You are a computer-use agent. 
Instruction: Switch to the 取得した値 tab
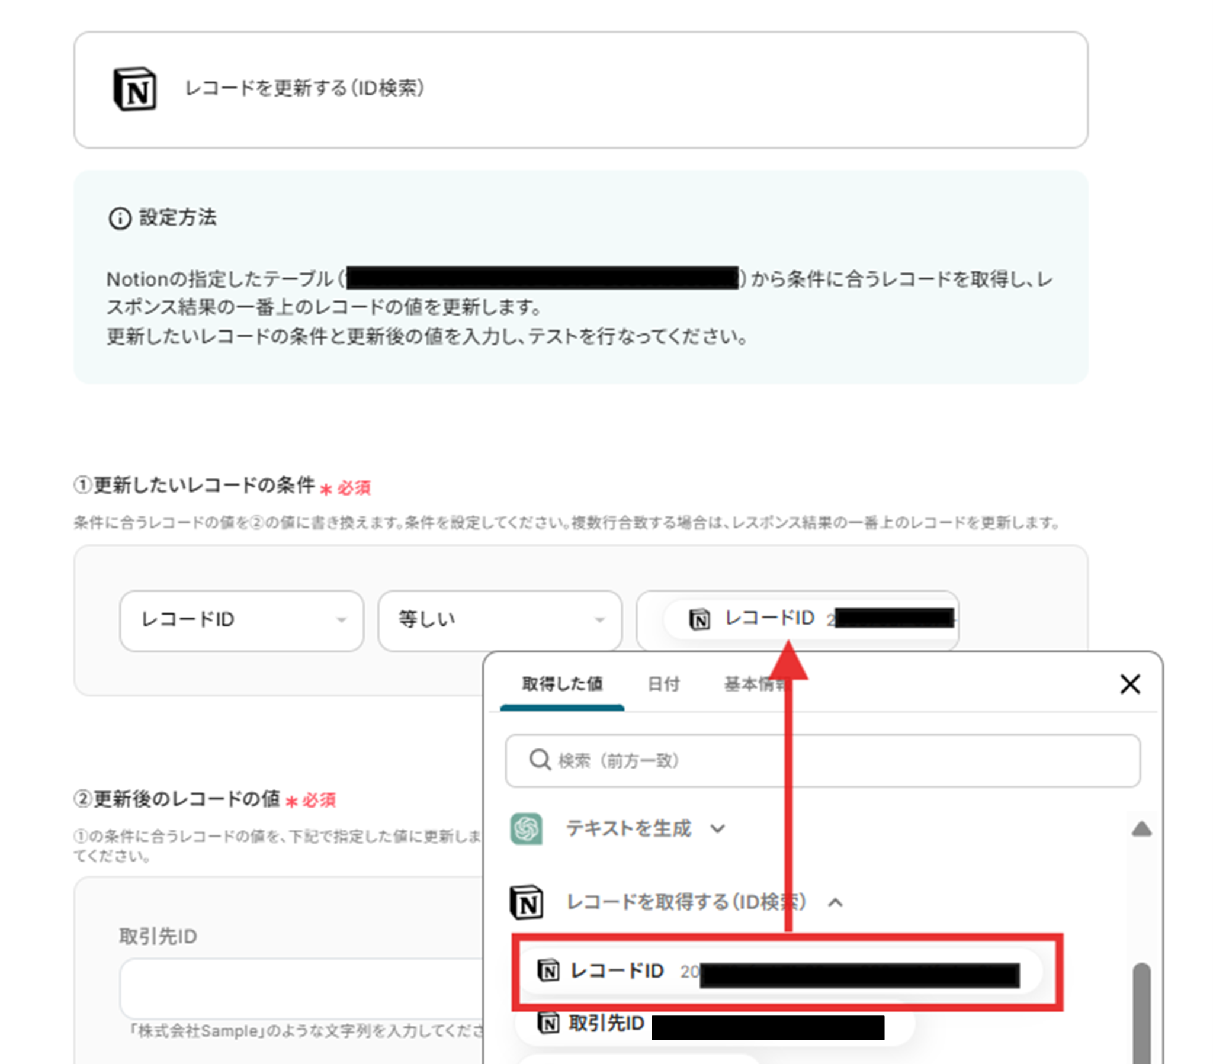(x=561, y=684)
